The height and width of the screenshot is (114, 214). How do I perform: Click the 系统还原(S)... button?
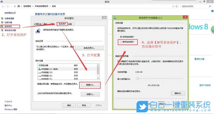[x=89, y=48]
